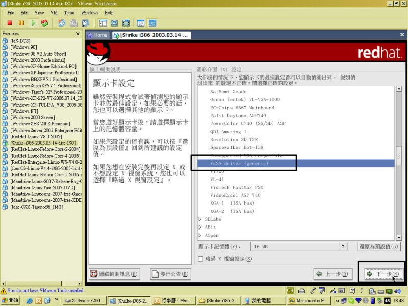Expand the ABit video card group
This screenshot has height=306, width=408.
tap(200, 227)
